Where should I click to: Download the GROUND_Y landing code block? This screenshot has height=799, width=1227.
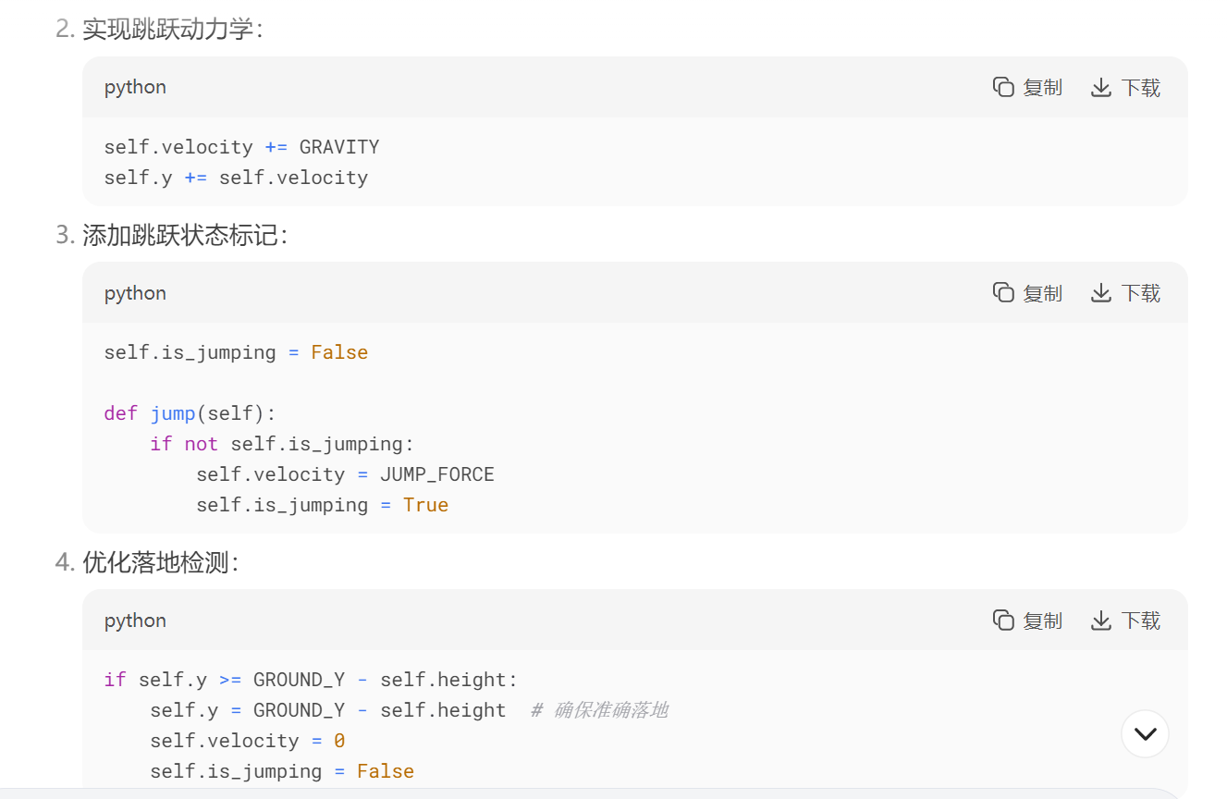click(x=1125, y=621)
